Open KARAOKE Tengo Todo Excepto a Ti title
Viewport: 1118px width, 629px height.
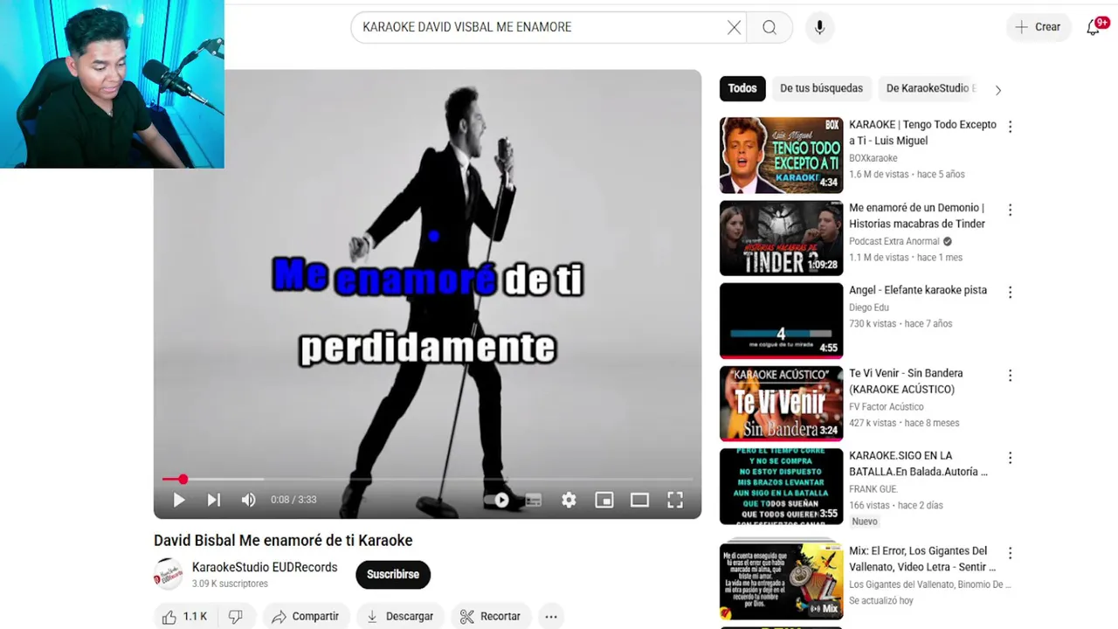tap(922, 133)
